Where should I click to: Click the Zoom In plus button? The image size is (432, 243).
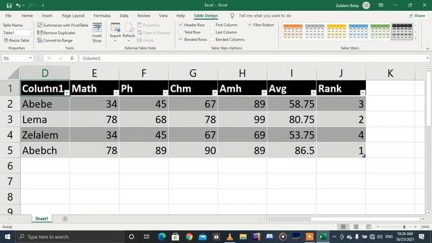click(415, 227)
